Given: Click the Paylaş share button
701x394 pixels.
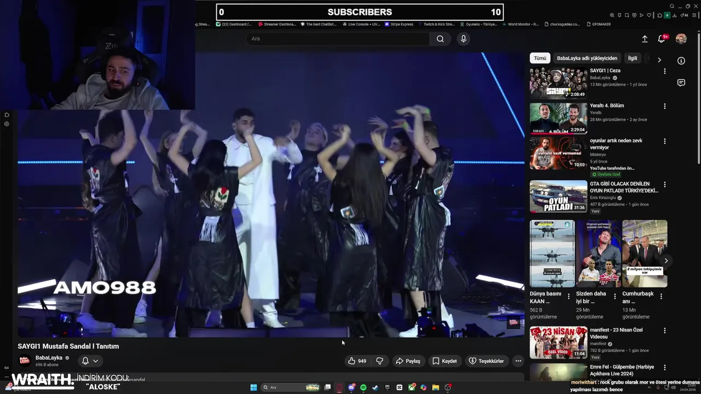Looking at the screenshot, I should (x=408, y=361).
